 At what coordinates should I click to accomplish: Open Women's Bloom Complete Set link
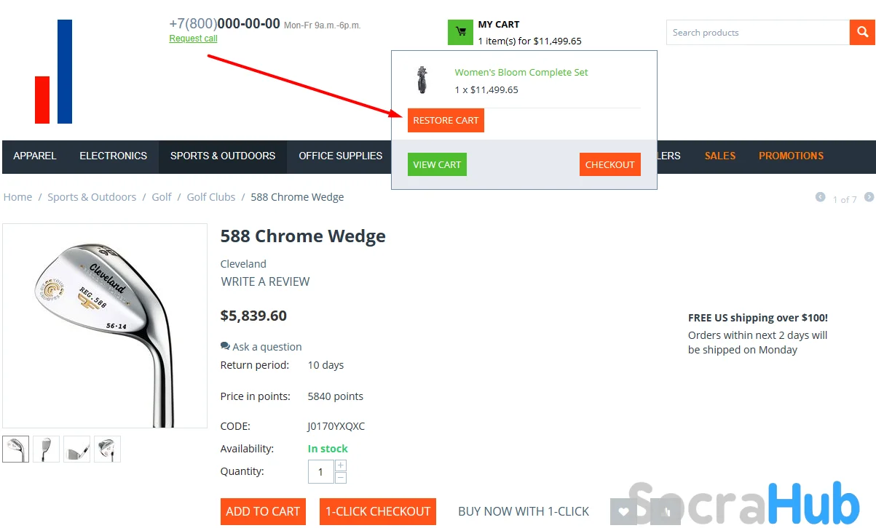tap(521, 72)
